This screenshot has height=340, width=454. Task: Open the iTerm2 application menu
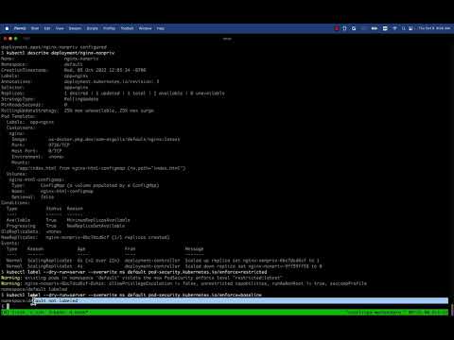click(x=20, y=28)
